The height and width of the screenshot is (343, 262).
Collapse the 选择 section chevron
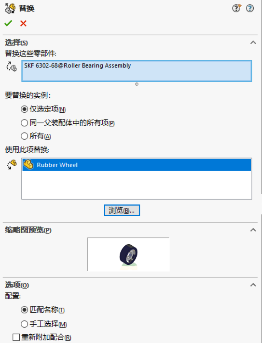pyautogui.click(x=253, y=42)
